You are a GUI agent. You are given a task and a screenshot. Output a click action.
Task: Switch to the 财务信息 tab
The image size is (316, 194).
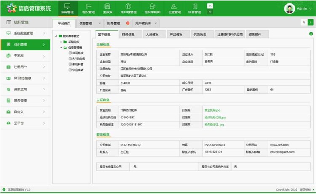[x=131, y=35]
